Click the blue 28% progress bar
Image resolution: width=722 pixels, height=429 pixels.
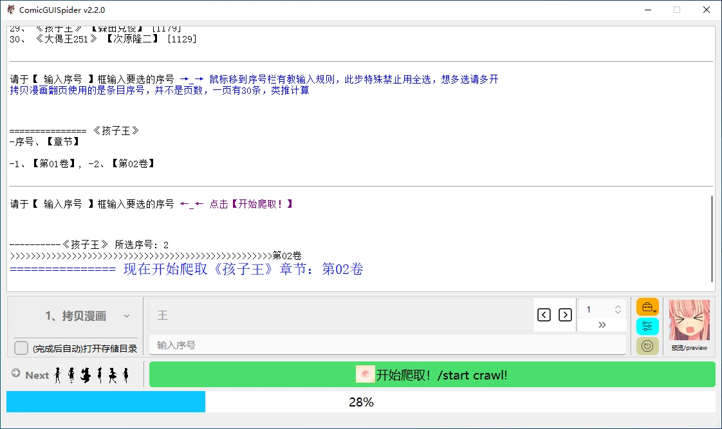tap(106, 402)
